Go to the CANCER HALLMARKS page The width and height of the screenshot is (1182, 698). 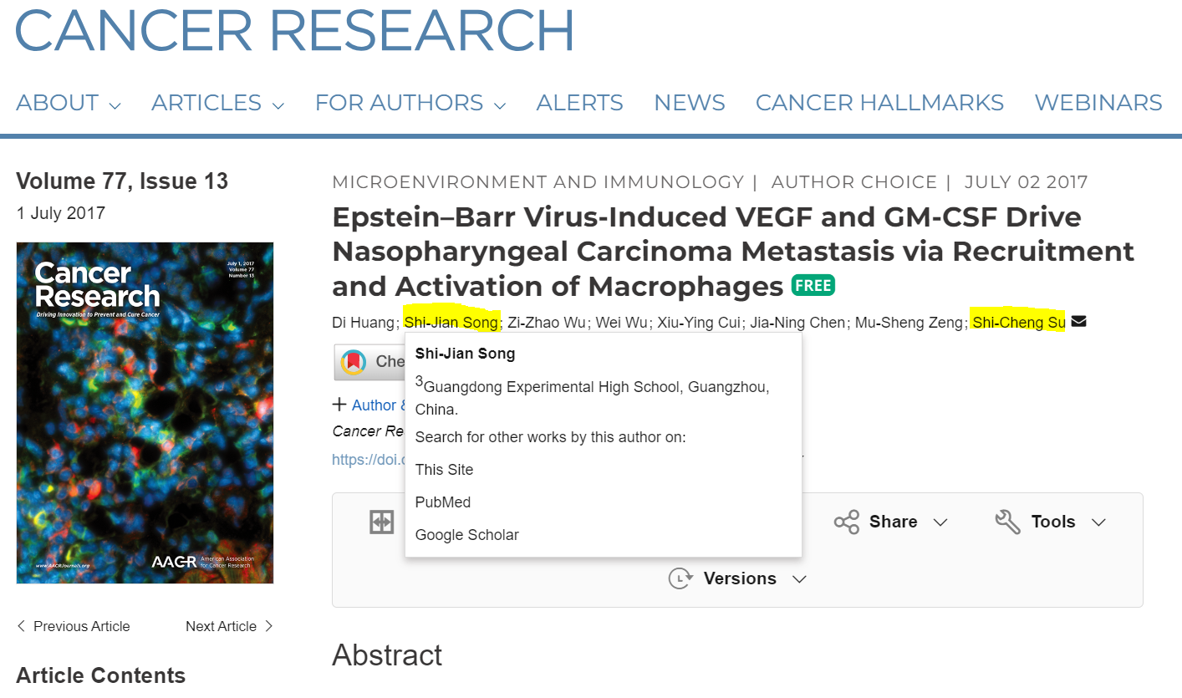[879, 103]
